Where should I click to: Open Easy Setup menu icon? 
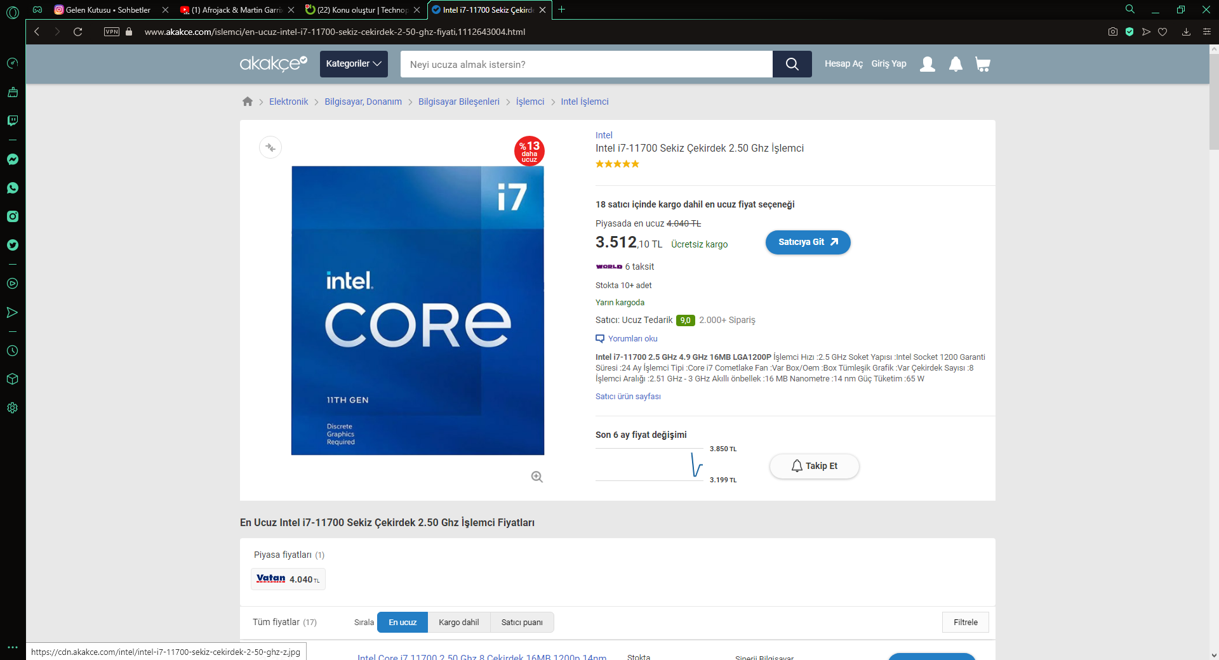tap(1207, 32)
